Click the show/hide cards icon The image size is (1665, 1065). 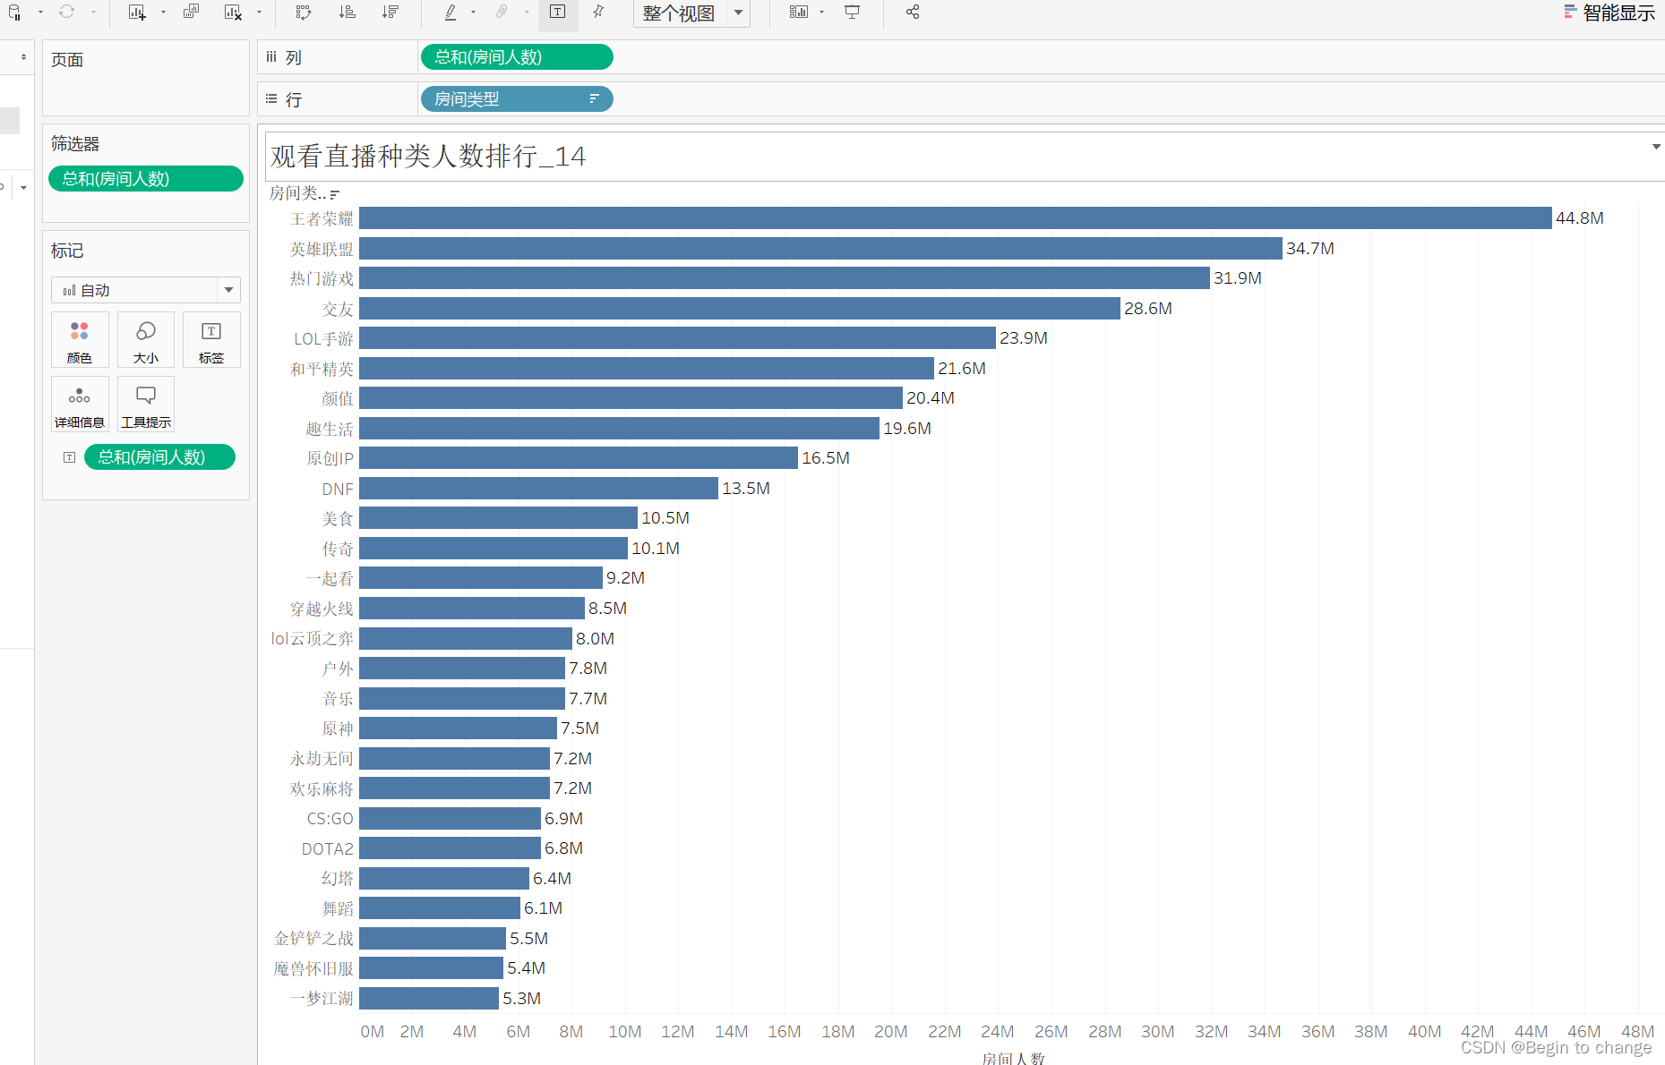point(798,12)
